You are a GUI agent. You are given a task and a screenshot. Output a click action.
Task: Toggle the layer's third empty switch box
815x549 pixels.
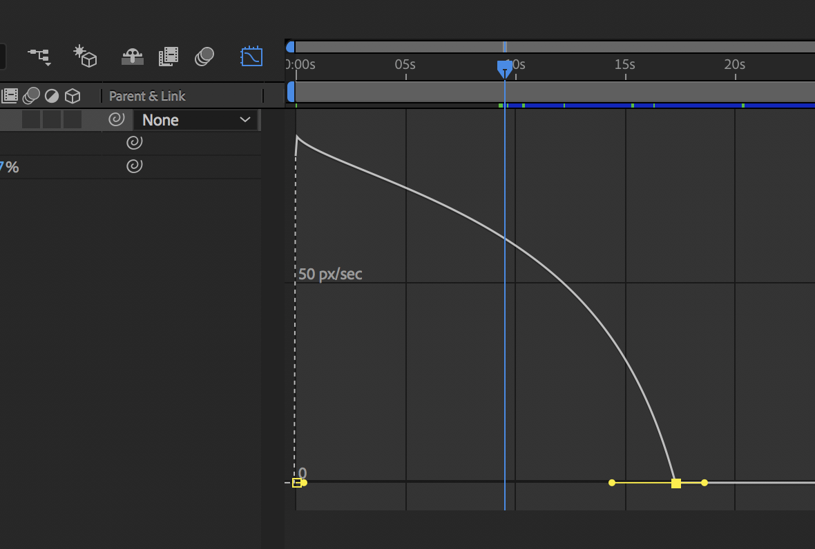pos(73,120)
